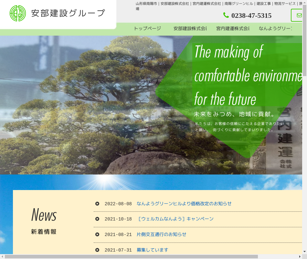Click arrow bullet beside 2021-08-21 news item
Image resolution: width=307 pixels, height=259 pixels.
point(97,234)
